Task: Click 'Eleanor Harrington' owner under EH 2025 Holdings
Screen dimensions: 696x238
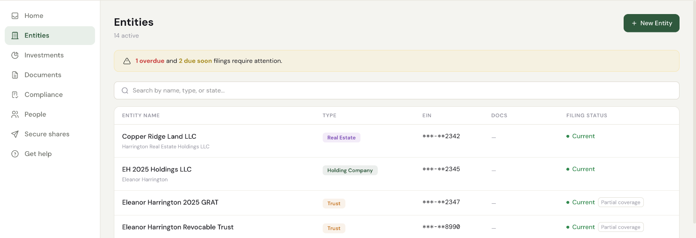Action: (x=145, y=179)
